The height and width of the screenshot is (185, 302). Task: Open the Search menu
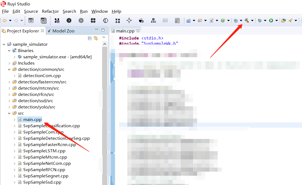[69, 11]
